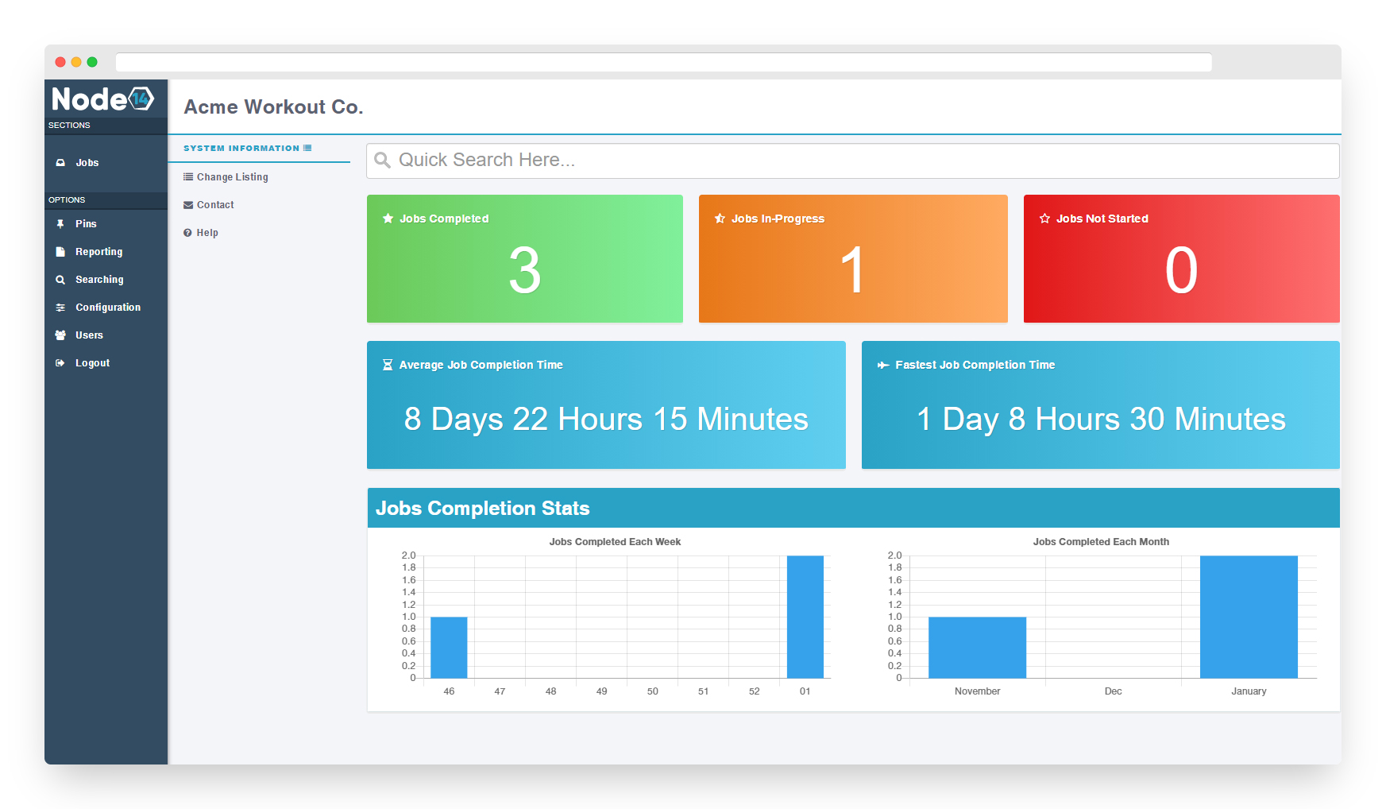
Task: Open the Jobs Not Started red card
Action: (1181, 258)
